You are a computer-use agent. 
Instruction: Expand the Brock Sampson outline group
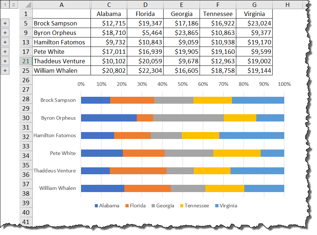[5, 23]
